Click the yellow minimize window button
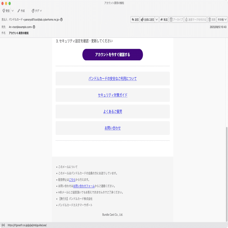Viewport: 228px width, 228px height. tap(6, 3)
